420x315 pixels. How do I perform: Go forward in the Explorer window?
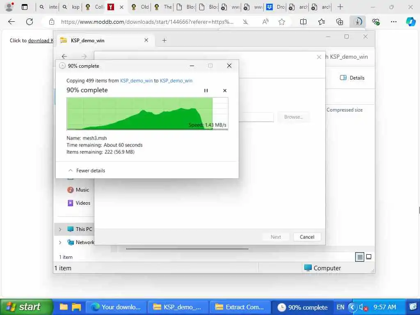(84, 56)
